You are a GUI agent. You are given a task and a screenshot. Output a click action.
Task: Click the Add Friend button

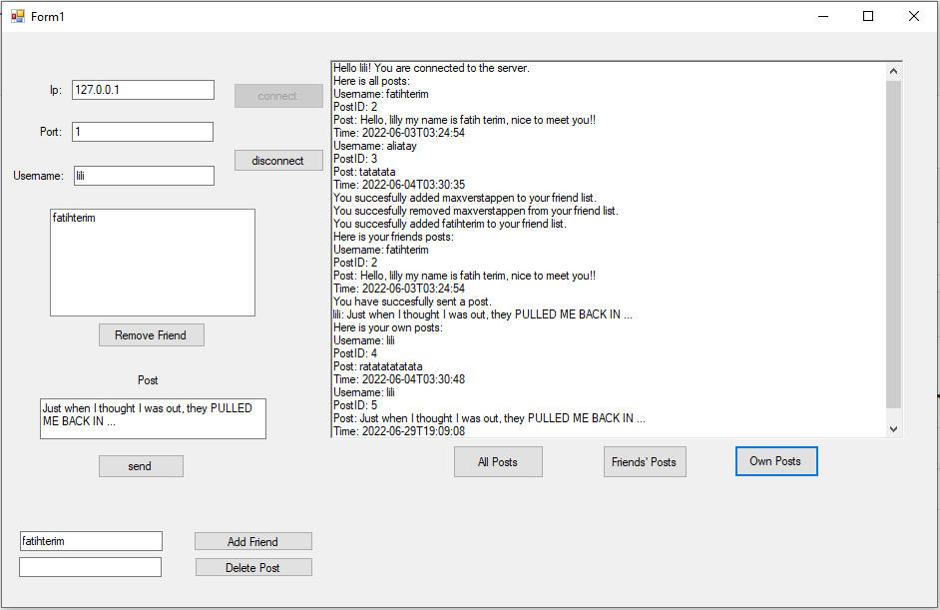pos(253,542)
